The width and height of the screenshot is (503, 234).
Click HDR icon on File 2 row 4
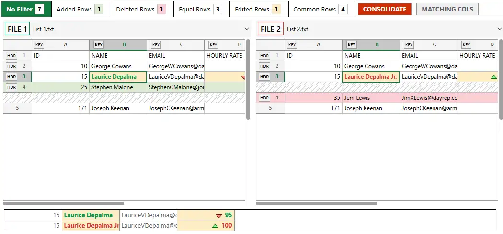(x=264, y=98)
